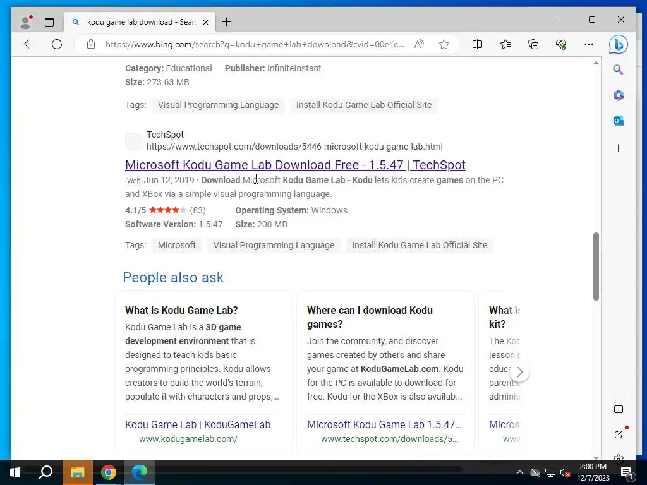Open the taskbar clock and date

593,472
